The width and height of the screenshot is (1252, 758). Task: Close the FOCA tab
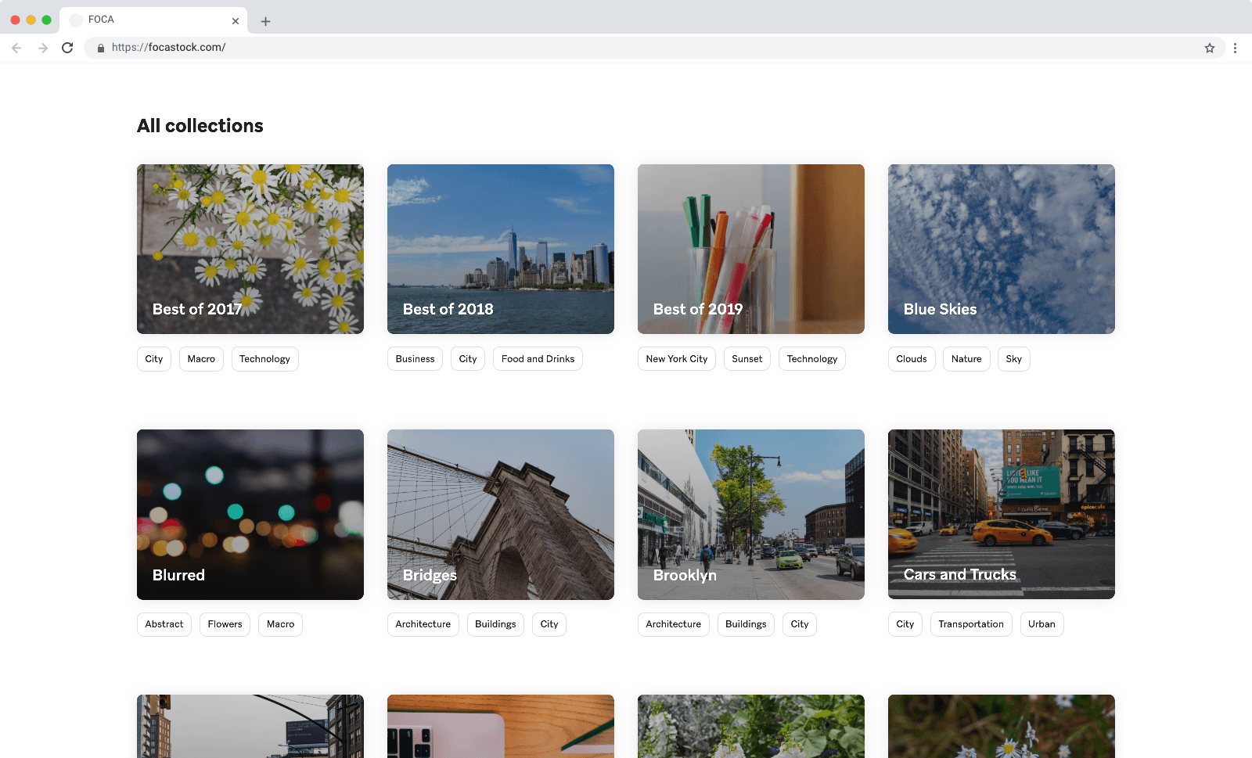click(x=236, y=21)
